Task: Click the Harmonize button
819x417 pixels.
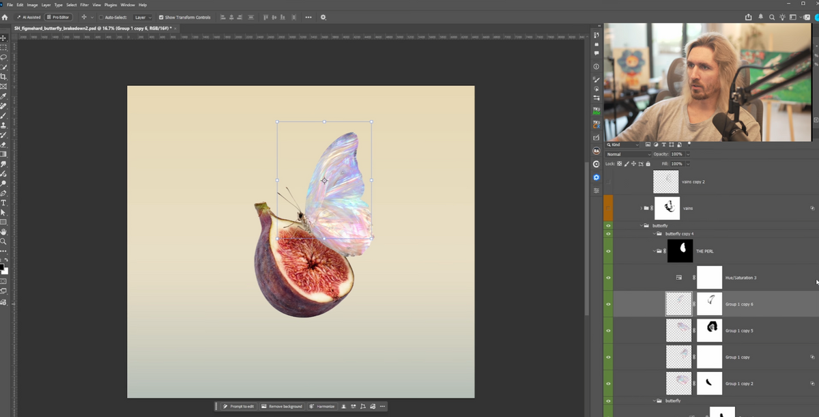Action: [x=322, y=406]
